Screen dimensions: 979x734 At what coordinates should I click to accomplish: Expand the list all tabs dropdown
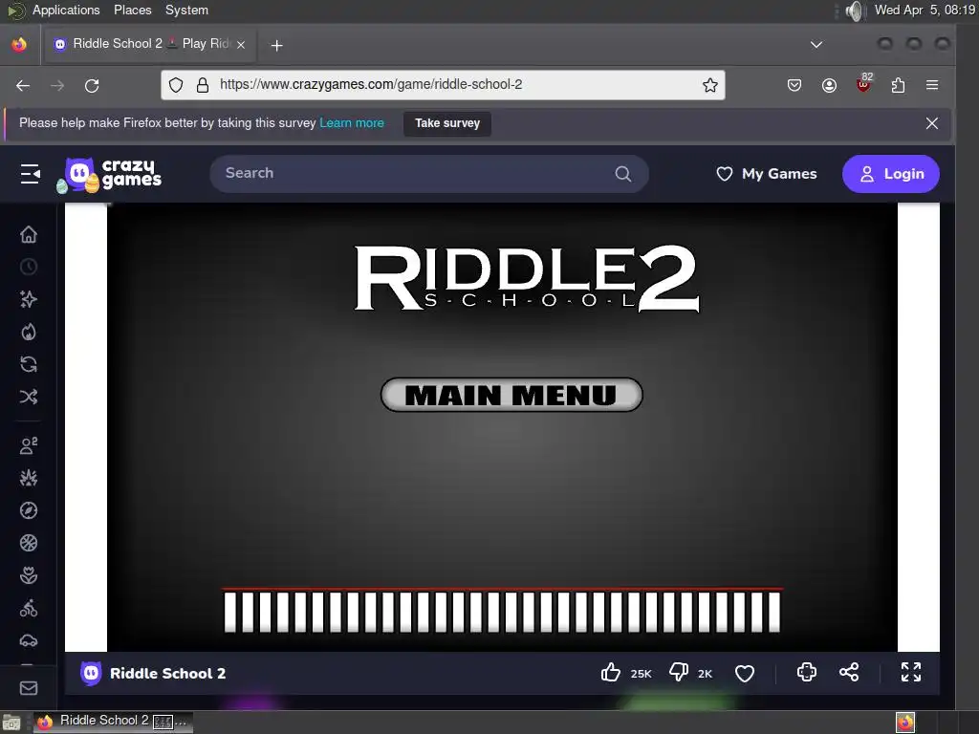coord(816,44)
